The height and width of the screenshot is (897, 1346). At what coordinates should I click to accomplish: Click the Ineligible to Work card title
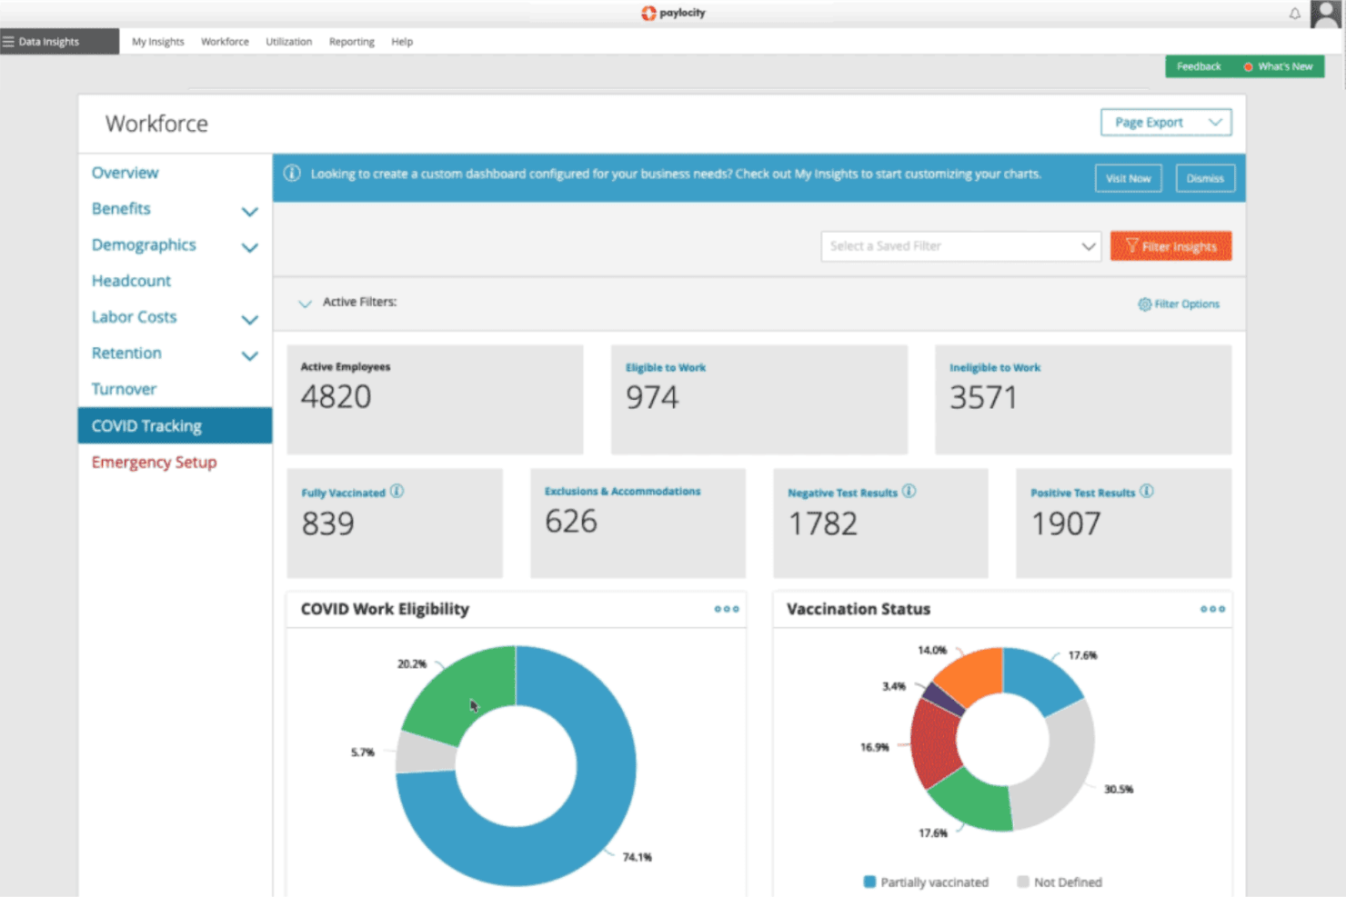tap(995, 368)
